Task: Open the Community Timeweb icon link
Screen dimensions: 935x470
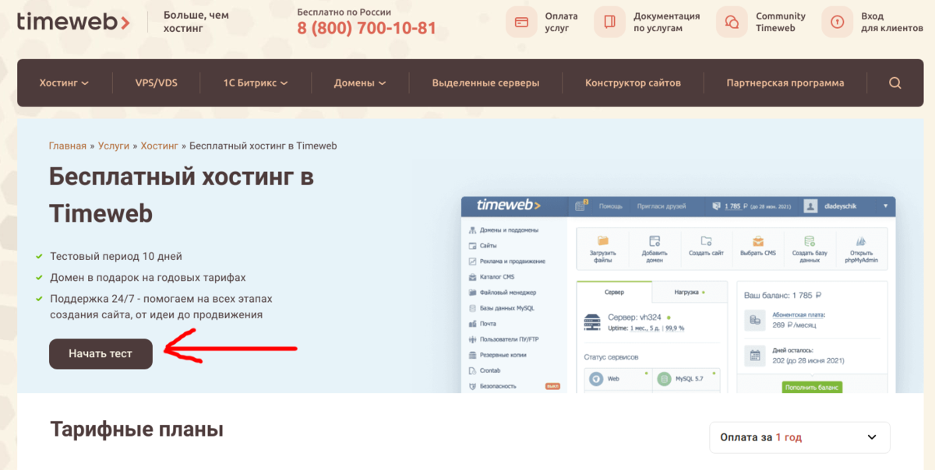Action: [732, 22]
